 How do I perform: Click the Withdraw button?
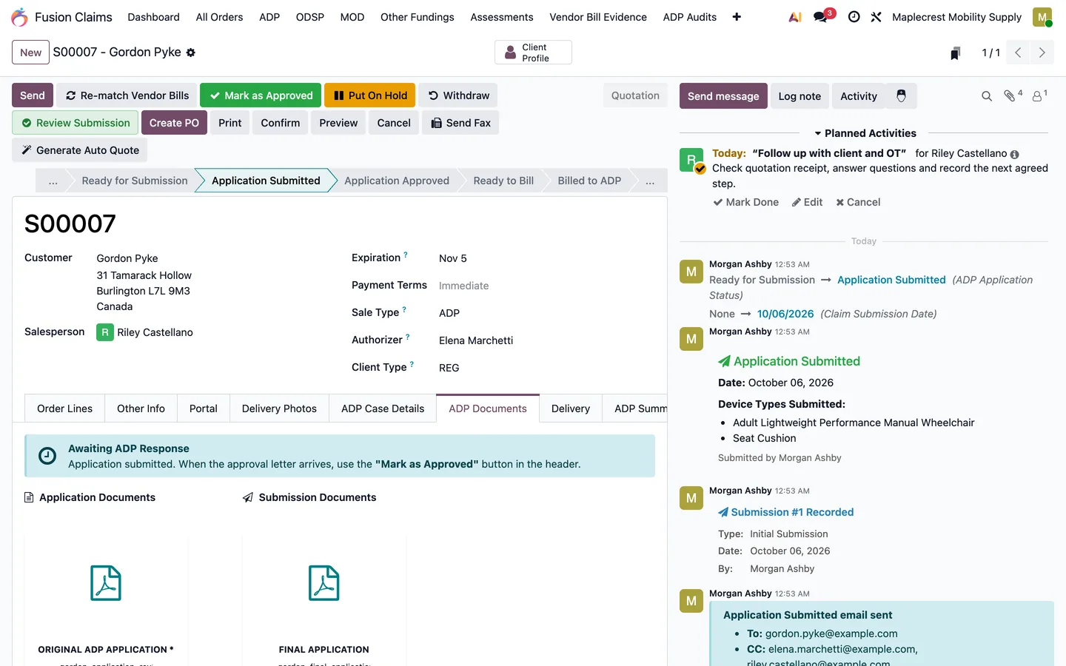pyautogui.click(x=458, y=95)
